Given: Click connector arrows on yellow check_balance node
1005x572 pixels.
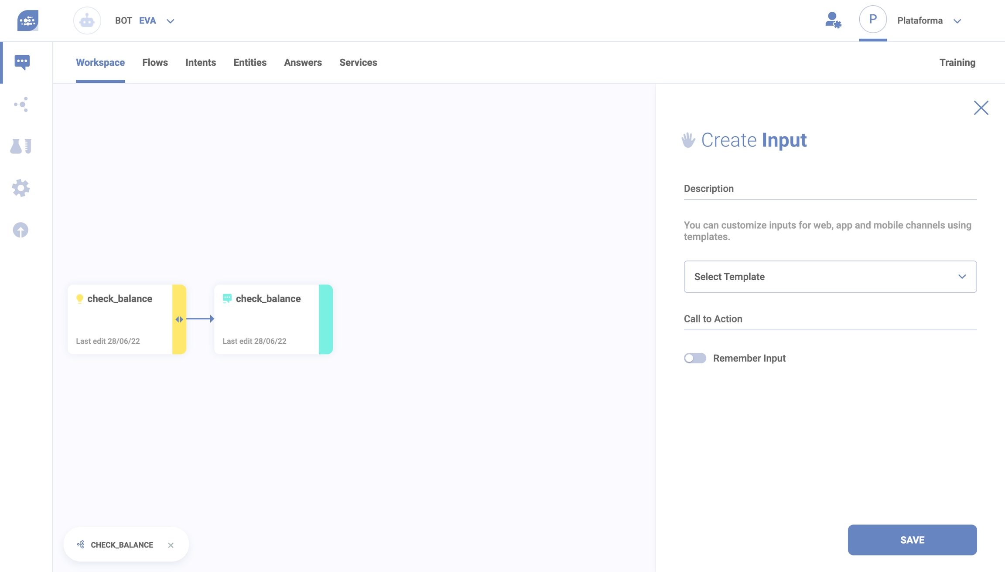Looking at the screenshot, I should (x=179, y=319).
